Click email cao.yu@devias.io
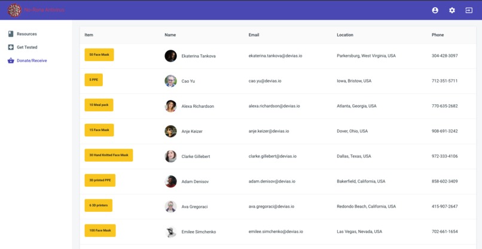This screenshot has height=249, width=482. click(265, 81)
